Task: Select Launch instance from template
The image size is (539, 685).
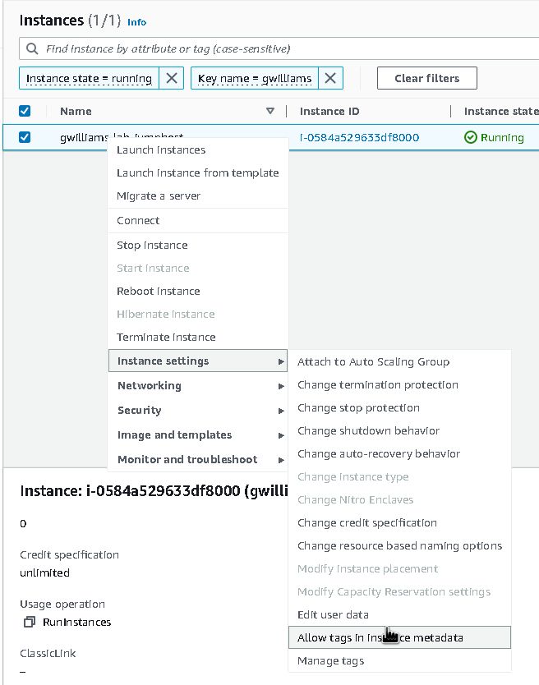Action: pyautogui.click(x=197, y=173)
